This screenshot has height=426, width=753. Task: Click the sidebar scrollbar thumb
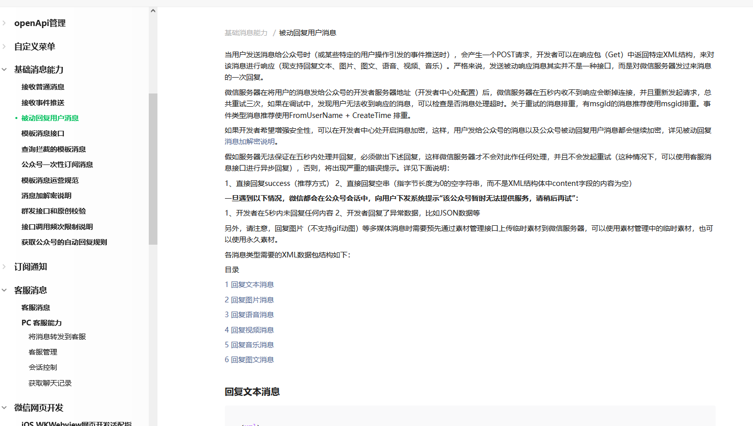[x=153, y=169]
